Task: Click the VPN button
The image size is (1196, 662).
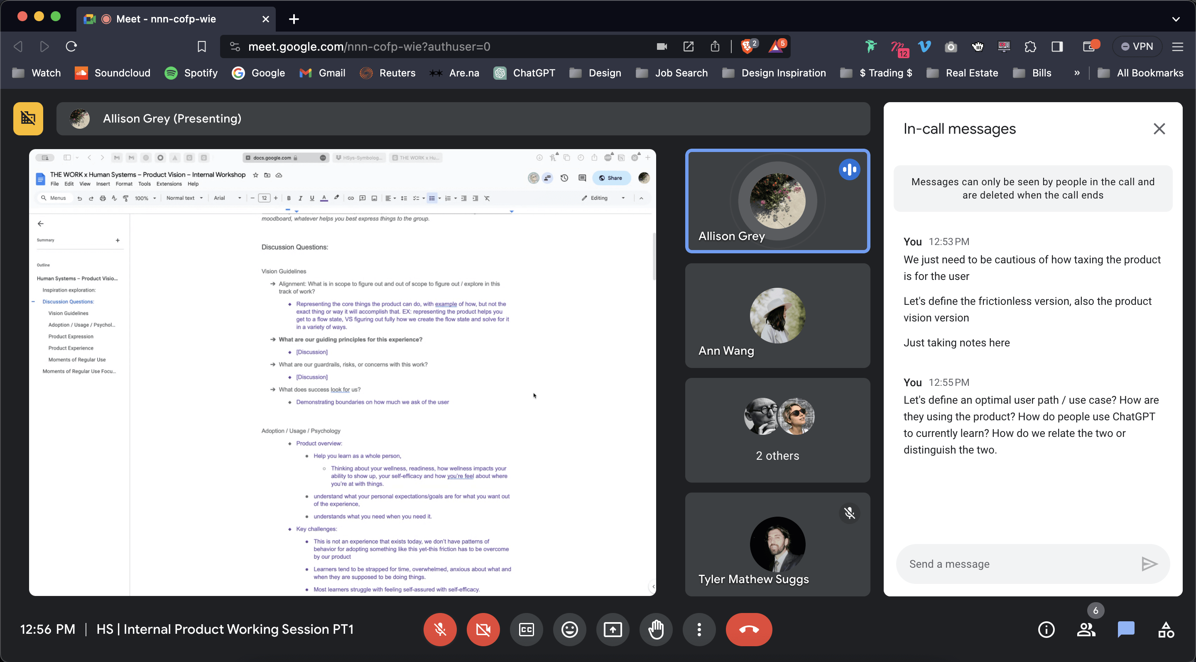Action: pyautogui.click(x=1137, y=47)
